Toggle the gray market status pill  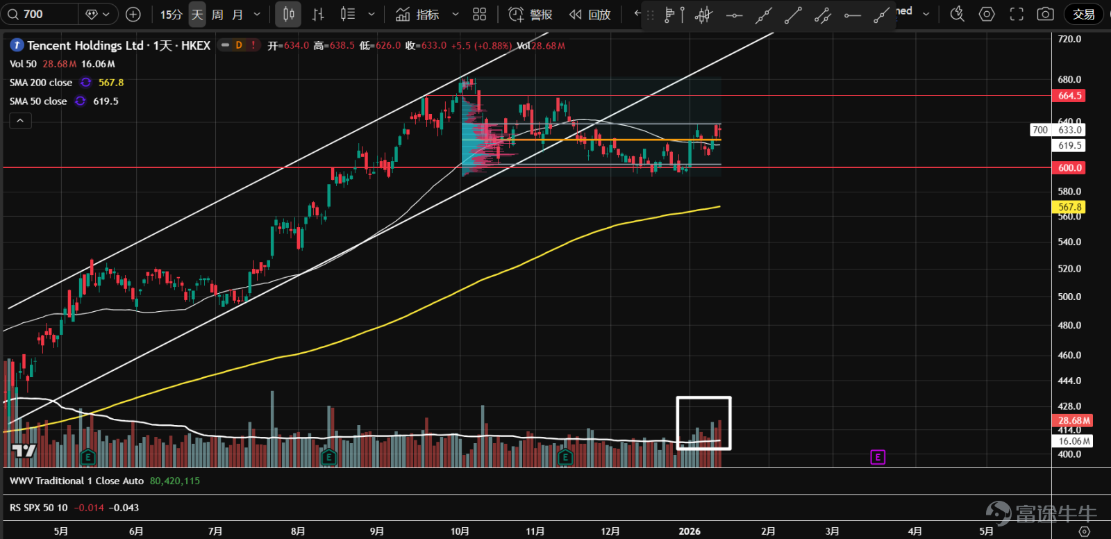[x=225, y=45]
